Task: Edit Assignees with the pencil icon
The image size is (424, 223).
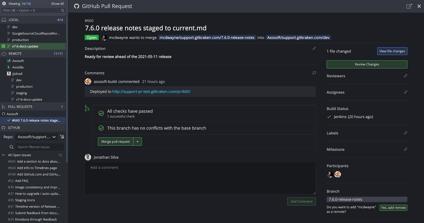Action: tap(405, 92)
